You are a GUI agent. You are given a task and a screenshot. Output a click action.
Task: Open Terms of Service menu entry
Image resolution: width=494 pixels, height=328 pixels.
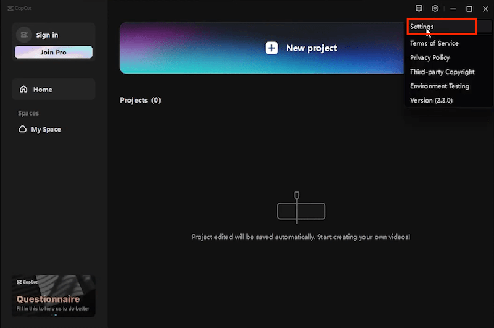[434, 43]
